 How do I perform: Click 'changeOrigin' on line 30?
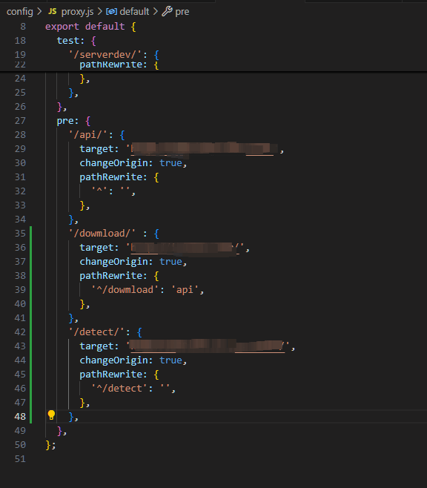113,163
